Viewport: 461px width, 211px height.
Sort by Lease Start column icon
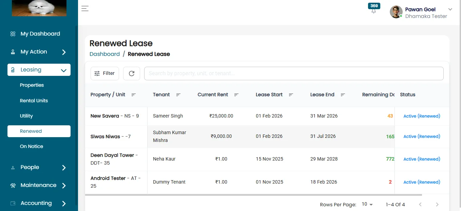click(291, 95)
